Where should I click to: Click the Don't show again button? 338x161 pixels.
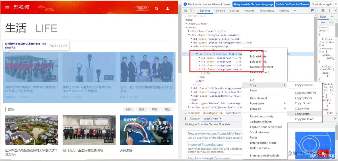pos(322,4)
